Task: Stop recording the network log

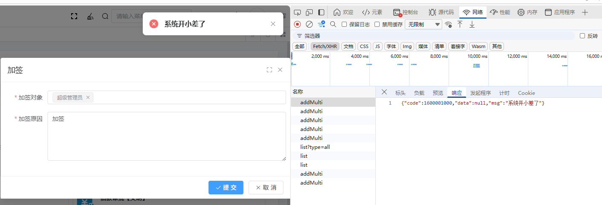Action: tap(297, 24)
